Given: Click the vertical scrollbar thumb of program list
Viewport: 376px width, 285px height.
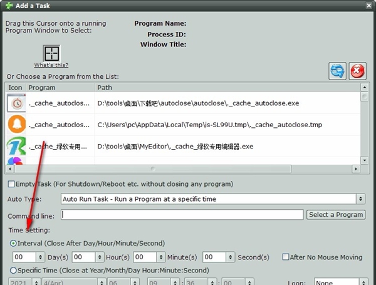Looking at the screenshot, I should pos(365,96).
